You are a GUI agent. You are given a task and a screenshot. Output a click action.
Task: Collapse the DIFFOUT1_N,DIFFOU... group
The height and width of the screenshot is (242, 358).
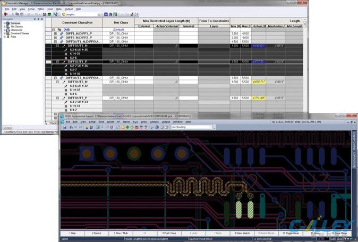coord(55,42)
